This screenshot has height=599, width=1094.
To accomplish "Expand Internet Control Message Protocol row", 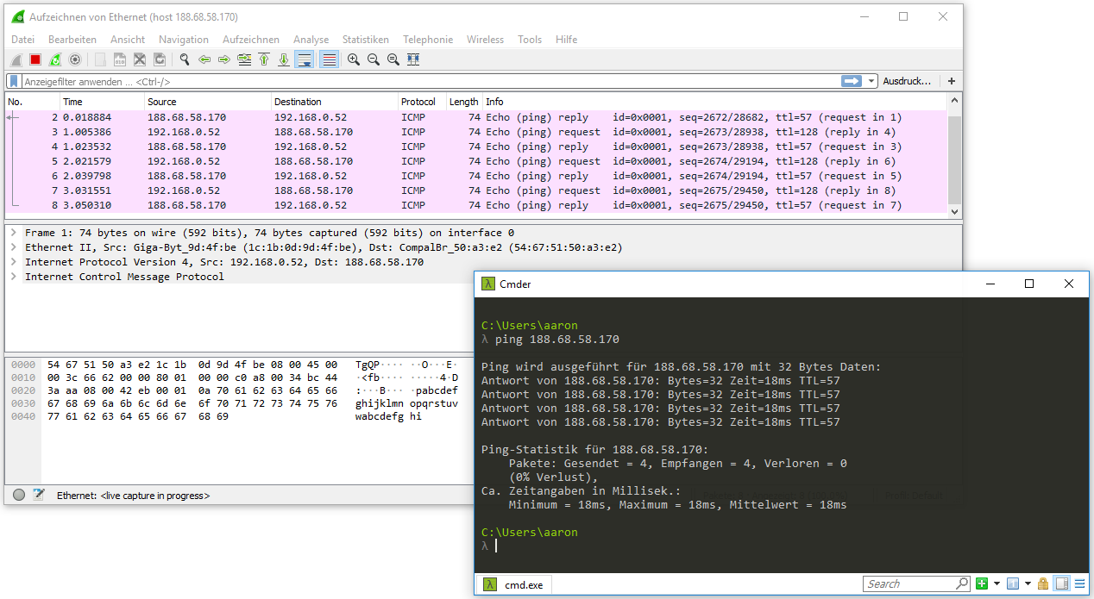I will click(14, 277).
